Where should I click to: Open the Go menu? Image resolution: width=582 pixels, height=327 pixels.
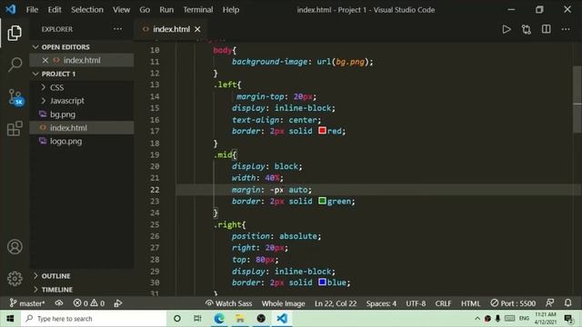click(x=145, y=10)
